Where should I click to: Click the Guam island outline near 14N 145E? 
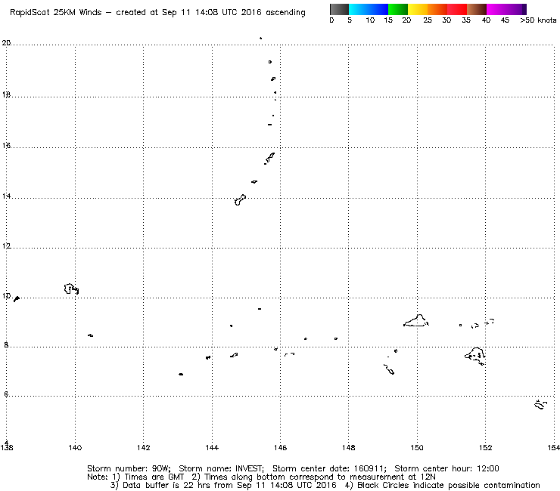[240, 200]
